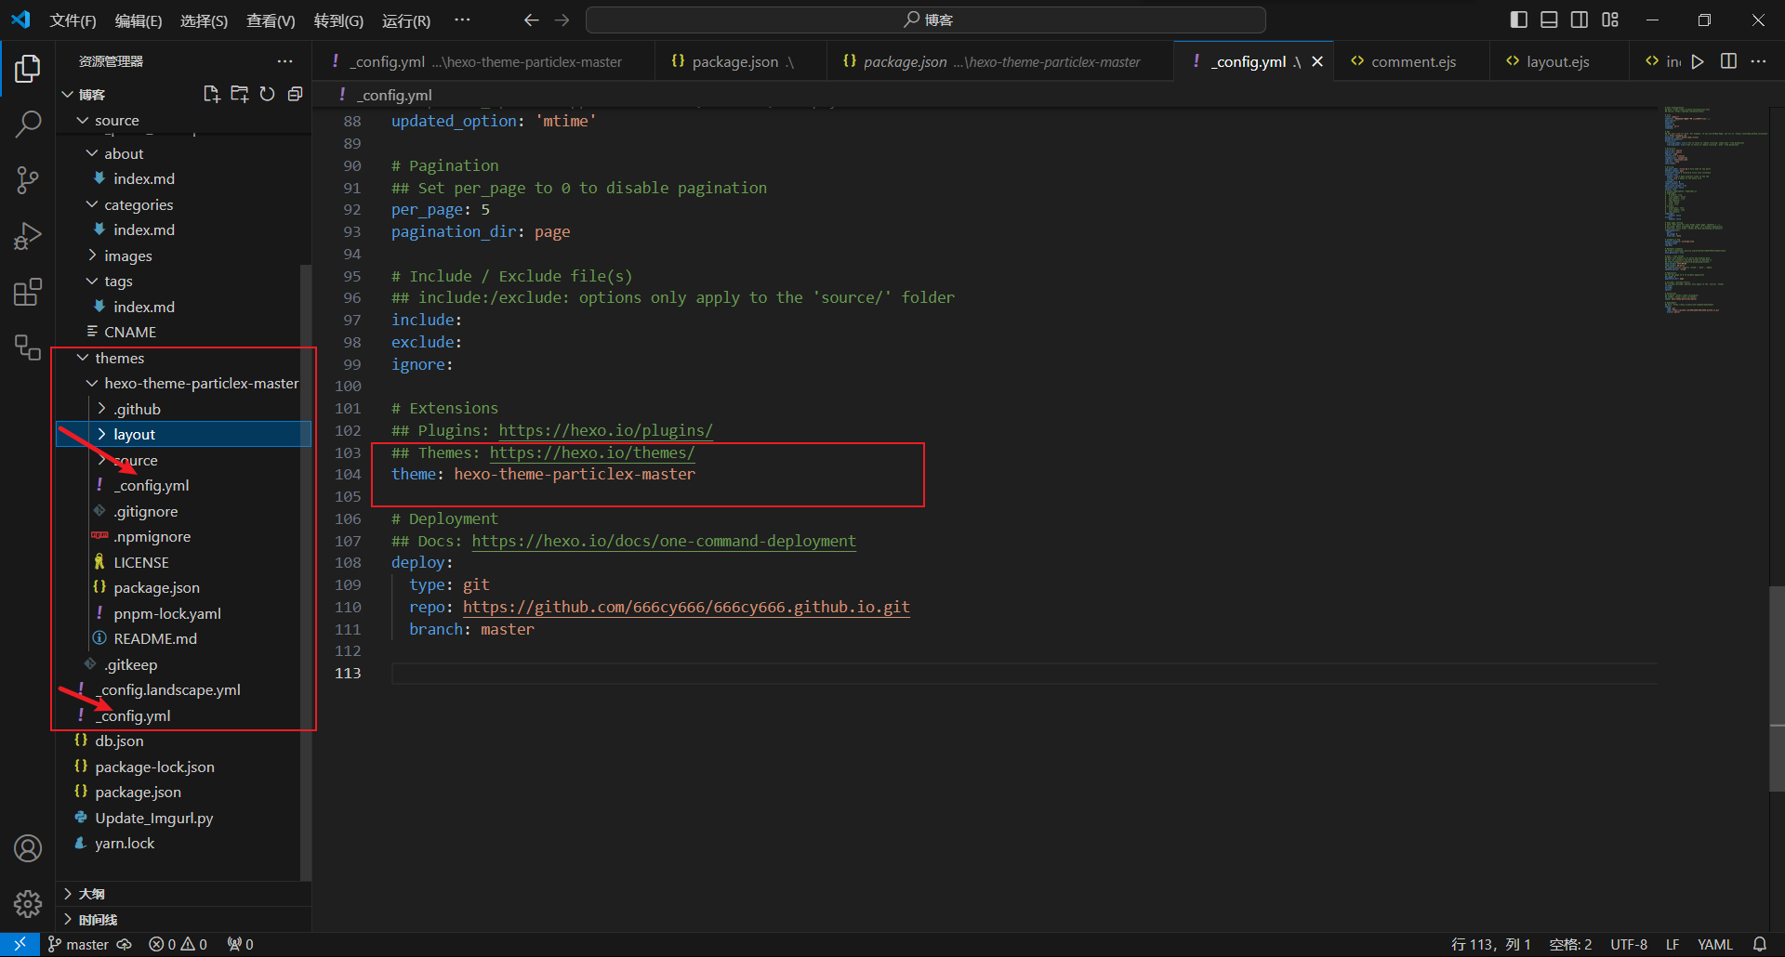Image resolution: width=1785 pixels, height=957 pixels.
Task: Click the 行 113, 列 1 cursor position
Action: tap(1491, 944)
